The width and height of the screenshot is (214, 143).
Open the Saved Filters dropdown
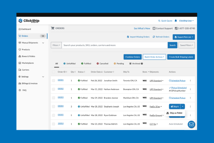pos(187,45)
